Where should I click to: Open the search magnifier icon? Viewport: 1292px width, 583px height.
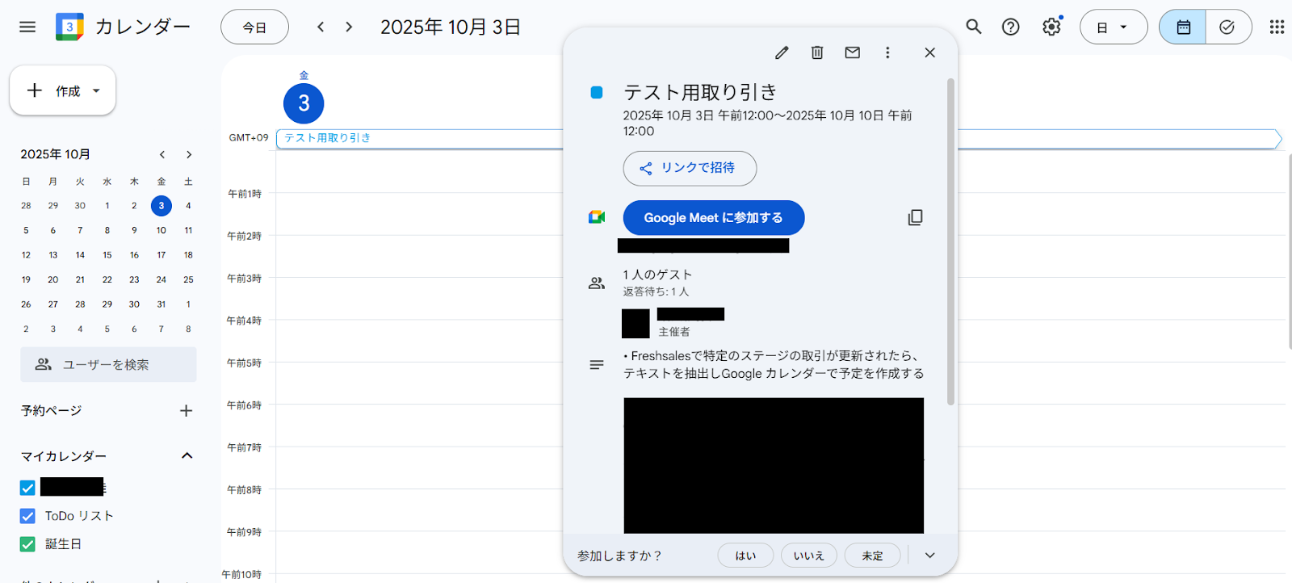pyautogui.click(x=974, y=27)
